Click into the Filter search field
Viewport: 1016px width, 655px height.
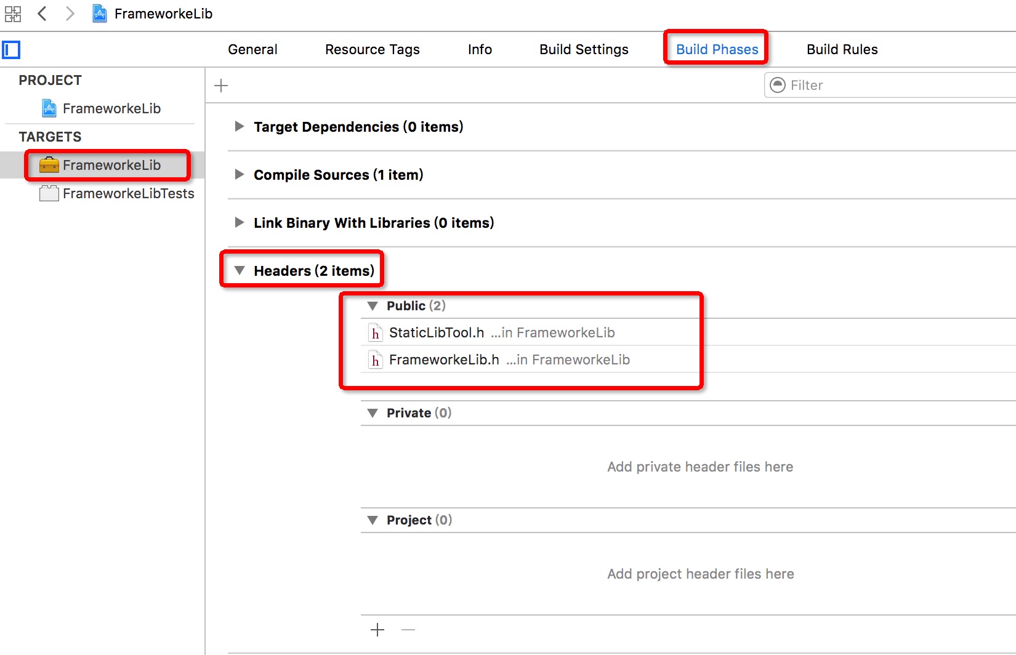[893, 86]
